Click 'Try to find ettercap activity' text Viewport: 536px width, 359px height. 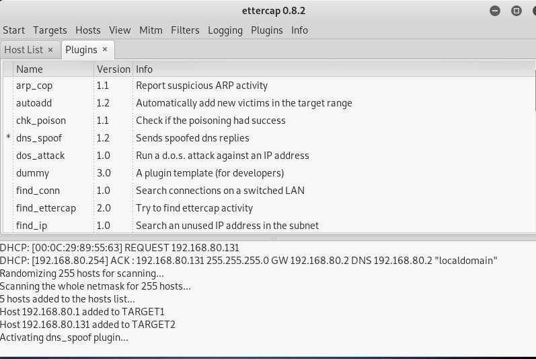(x=194, y=208)
